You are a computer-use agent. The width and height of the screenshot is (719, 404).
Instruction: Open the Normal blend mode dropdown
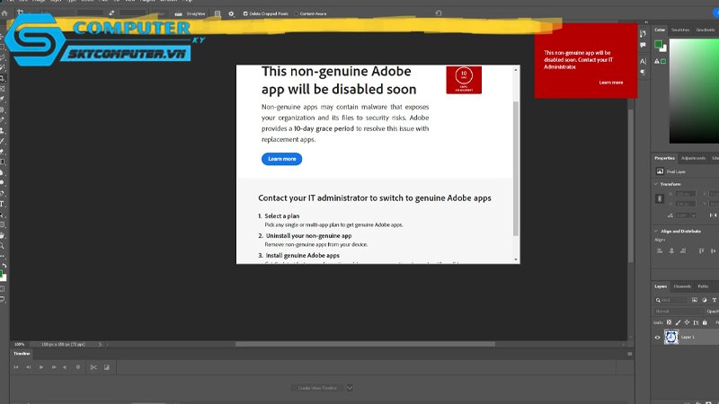point(678,312)
